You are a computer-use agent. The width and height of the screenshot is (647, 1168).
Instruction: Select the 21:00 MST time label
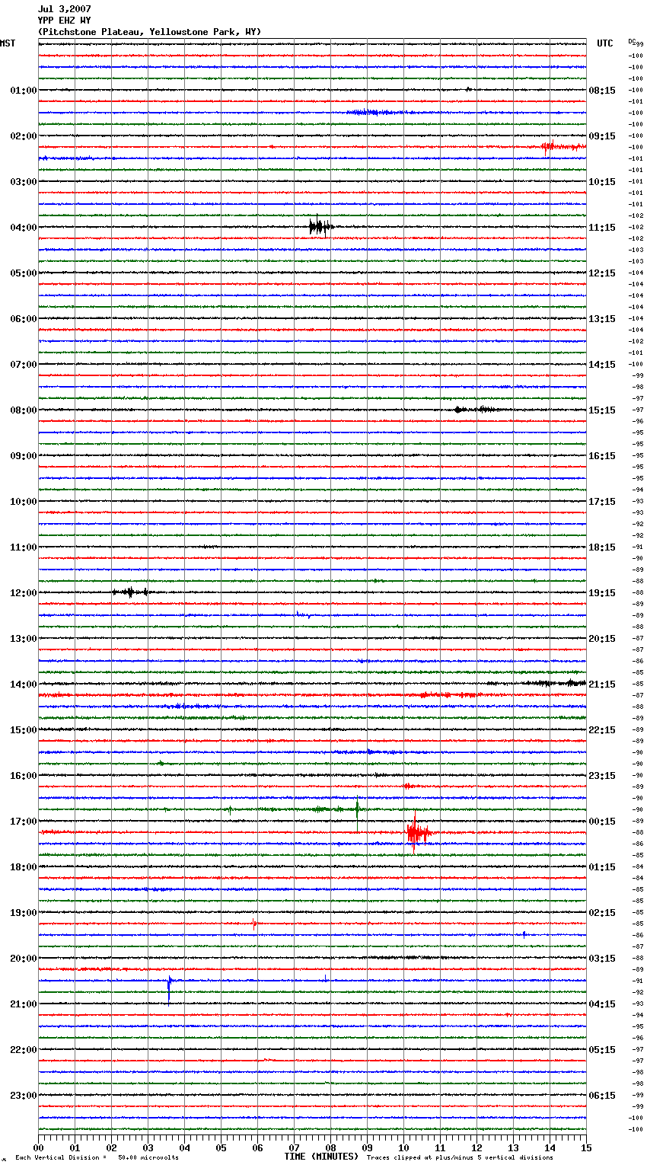(x=24, y=1004)
